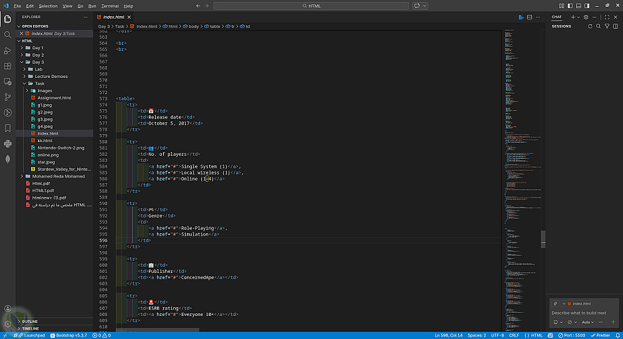Viewport: 623px width, 339px height.
Task: Open the Selection menu
Action: 48,6
